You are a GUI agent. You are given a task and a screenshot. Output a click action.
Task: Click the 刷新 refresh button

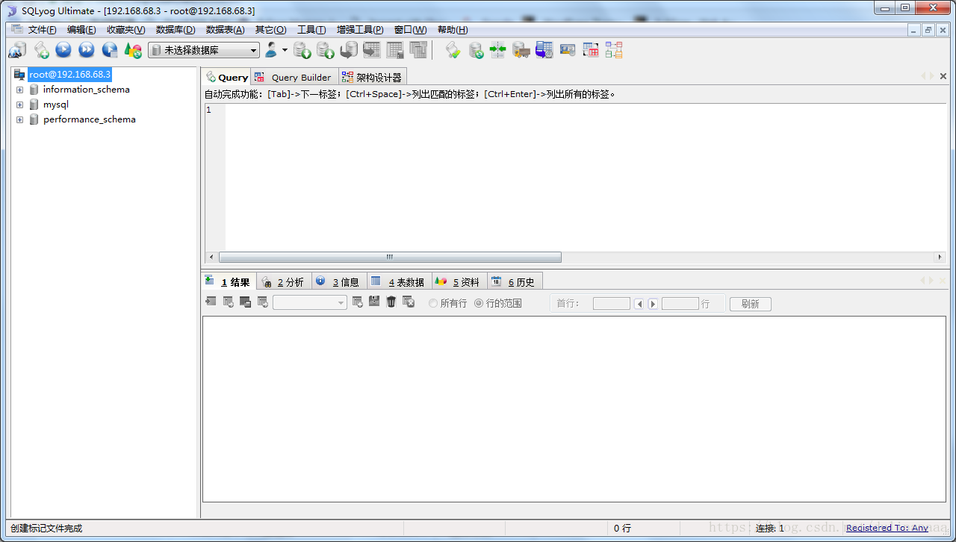point(750,304)
